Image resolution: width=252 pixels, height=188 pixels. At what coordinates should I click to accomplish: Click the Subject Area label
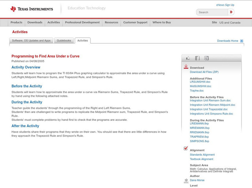199,165
